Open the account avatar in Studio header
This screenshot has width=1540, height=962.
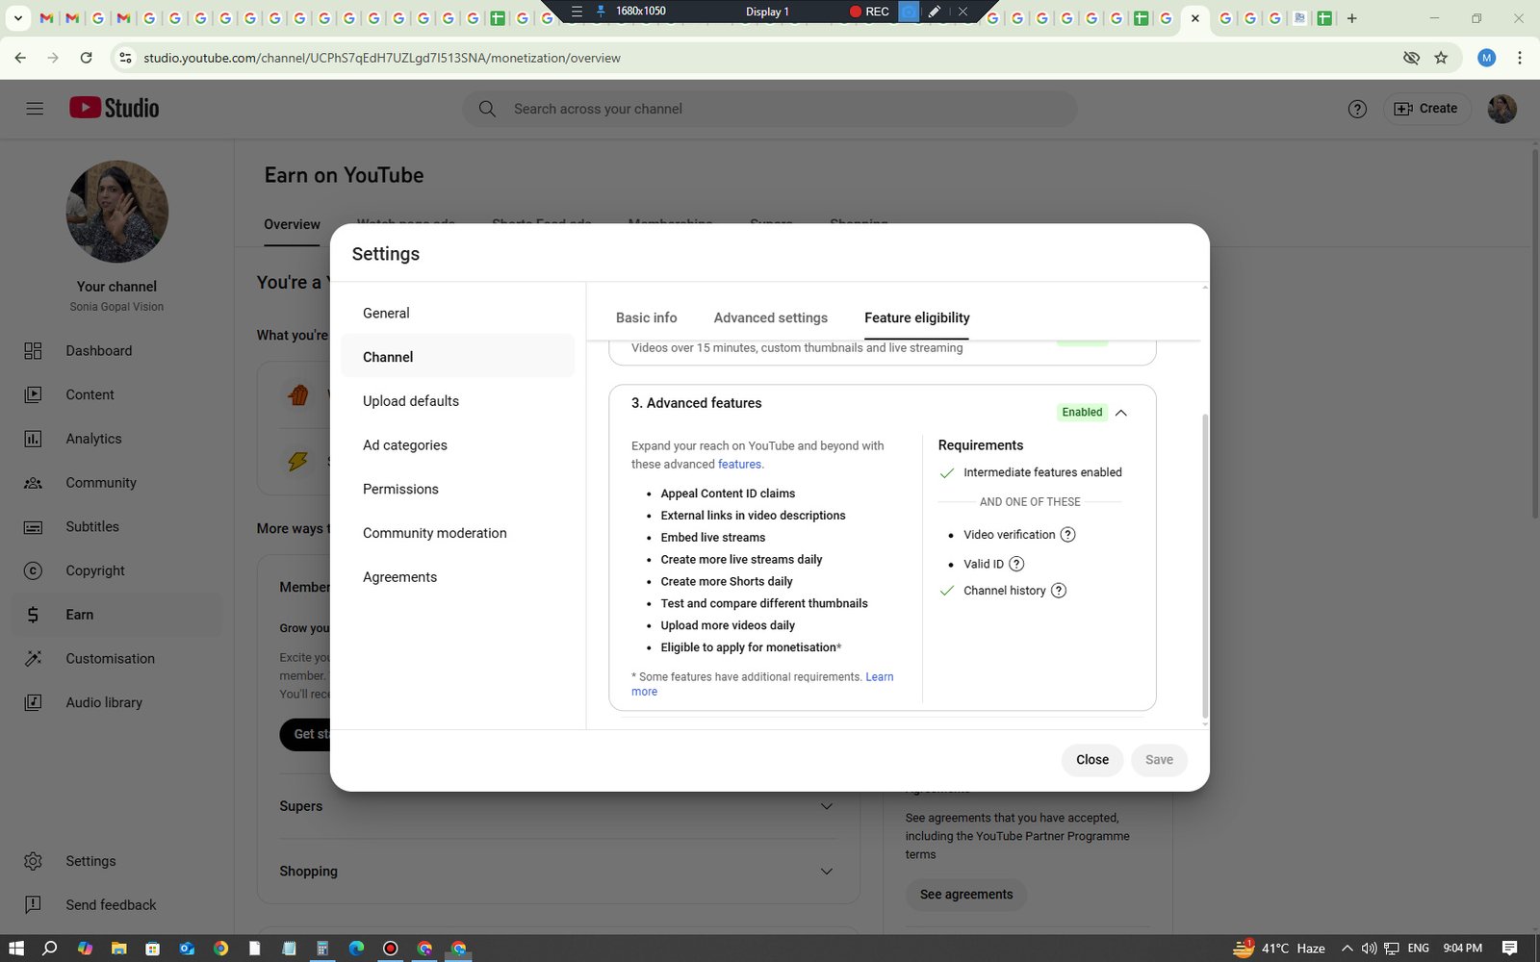coord(1501,109)
